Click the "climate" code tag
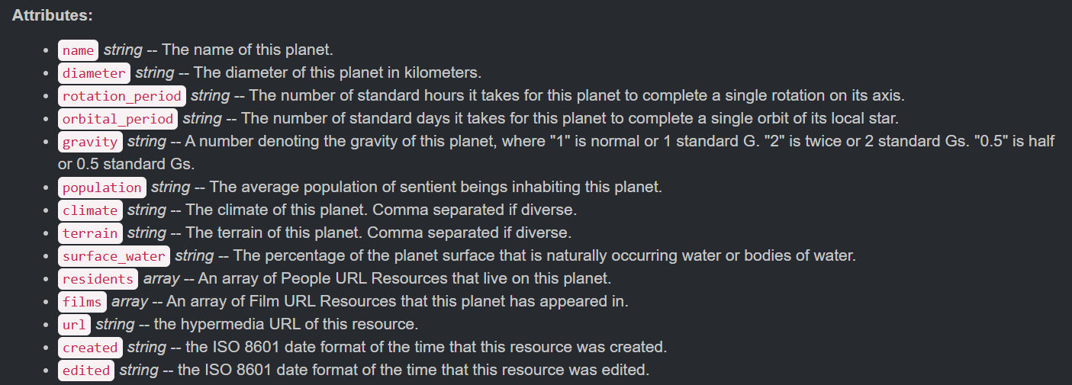Image resolution: width=1072 pixels, height=385 pixels. point(90,210)
